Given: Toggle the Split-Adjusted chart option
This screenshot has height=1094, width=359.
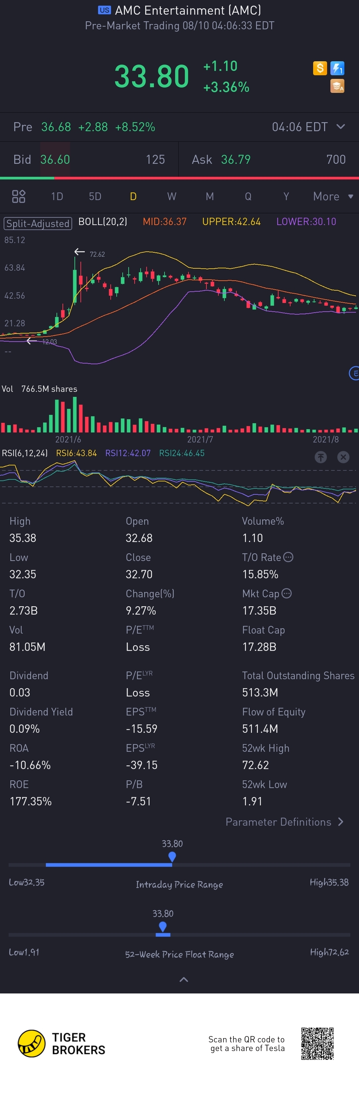Looking at the screenshot, I should pyautogui.click(x=38, y=223).
